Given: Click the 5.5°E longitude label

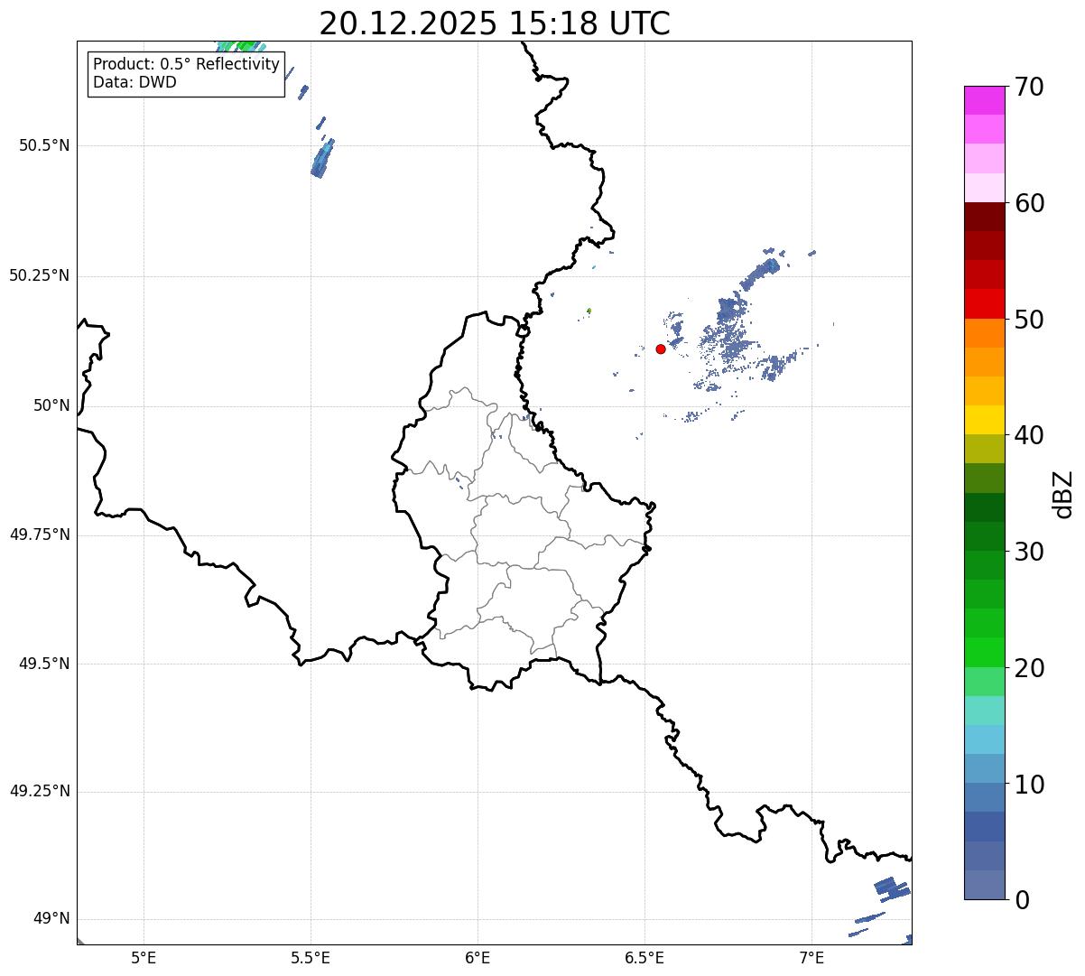Looking at the screenshot, I should coord(311,958).
